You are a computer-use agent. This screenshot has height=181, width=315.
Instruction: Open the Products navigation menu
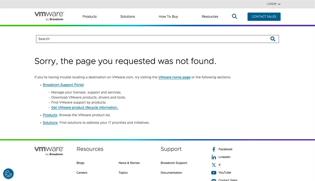90,17
